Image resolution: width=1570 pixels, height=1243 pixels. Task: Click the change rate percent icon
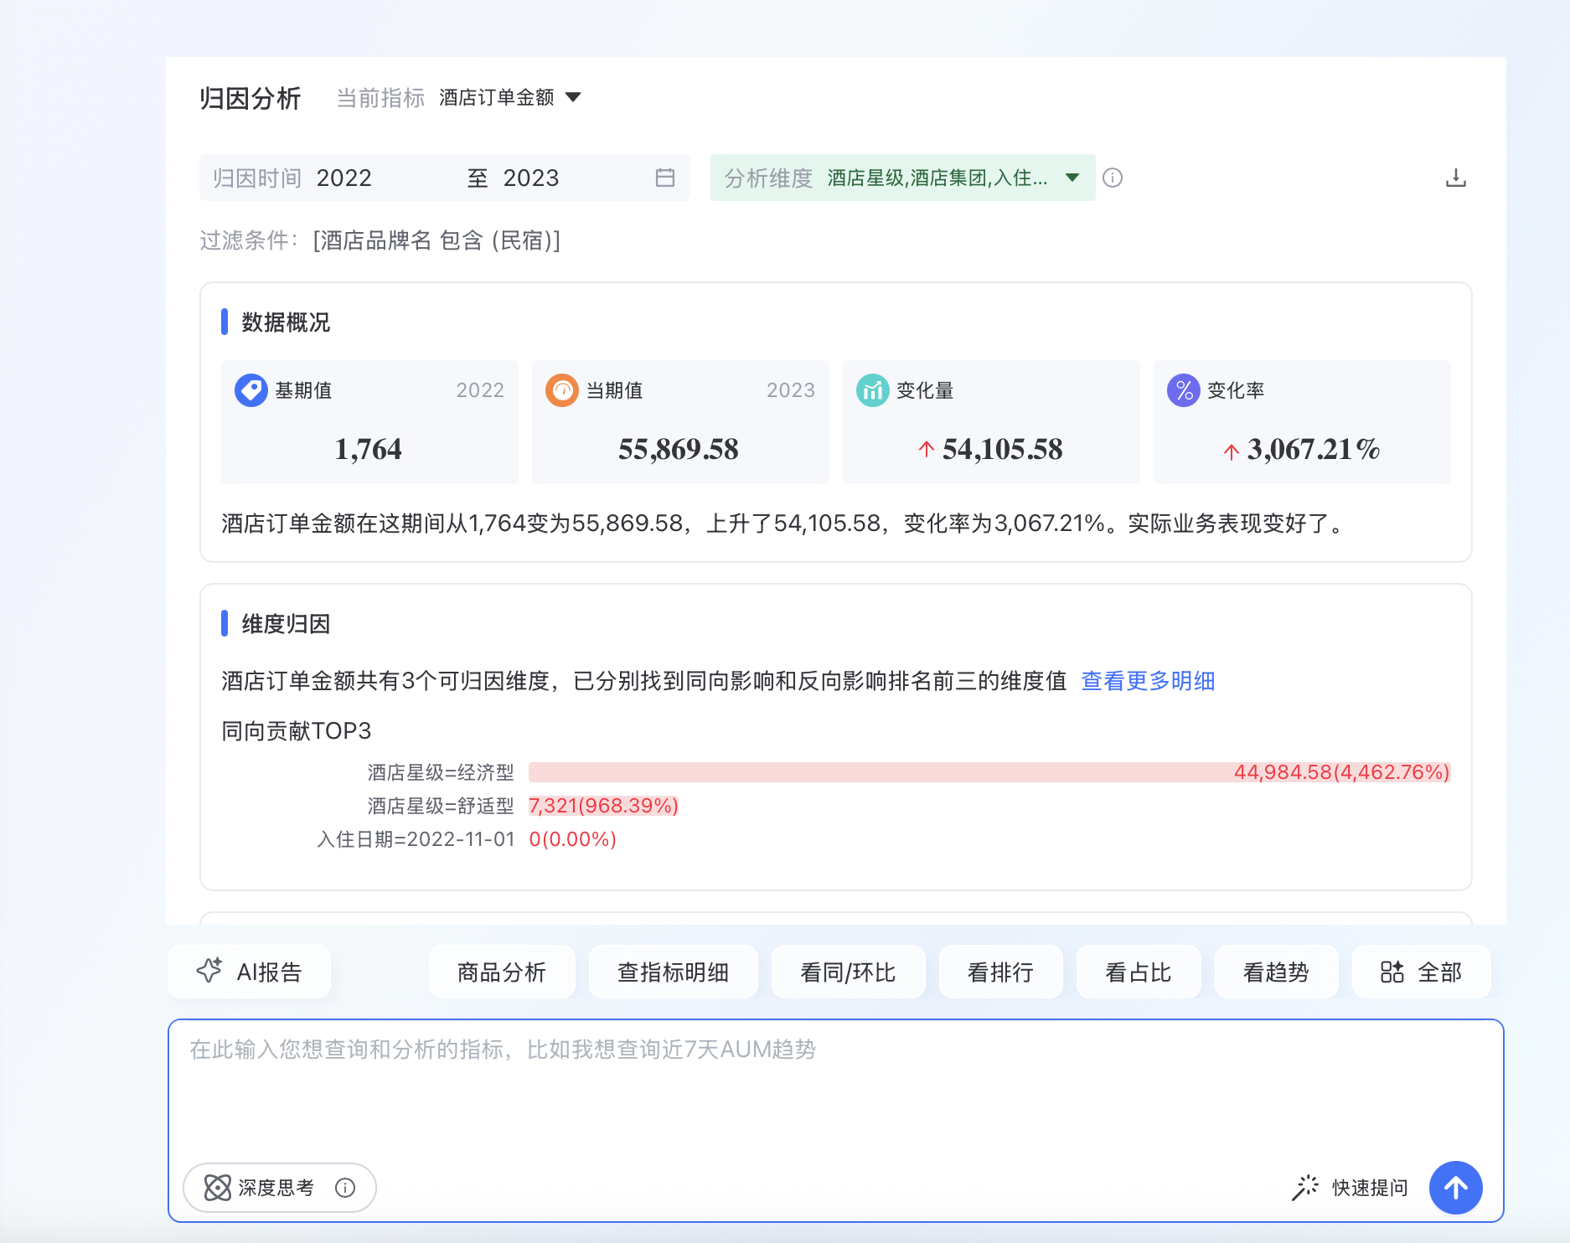(1184, 390)
